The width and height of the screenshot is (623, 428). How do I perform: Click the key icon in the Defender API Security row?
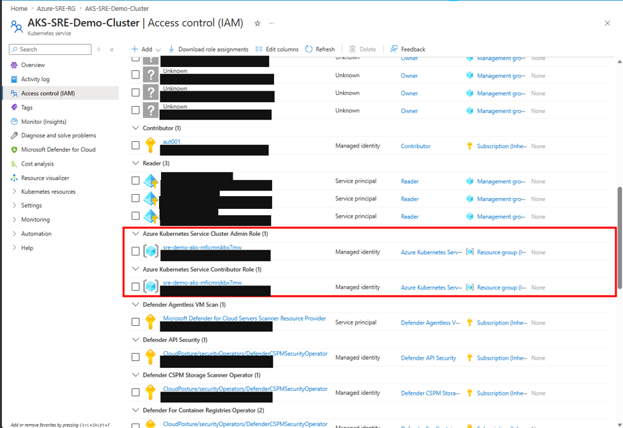pyautogui.click(x=151, y=357)
